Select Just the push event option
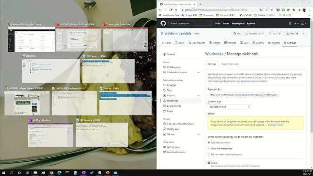313x176 pixels. tap(209, 142)
